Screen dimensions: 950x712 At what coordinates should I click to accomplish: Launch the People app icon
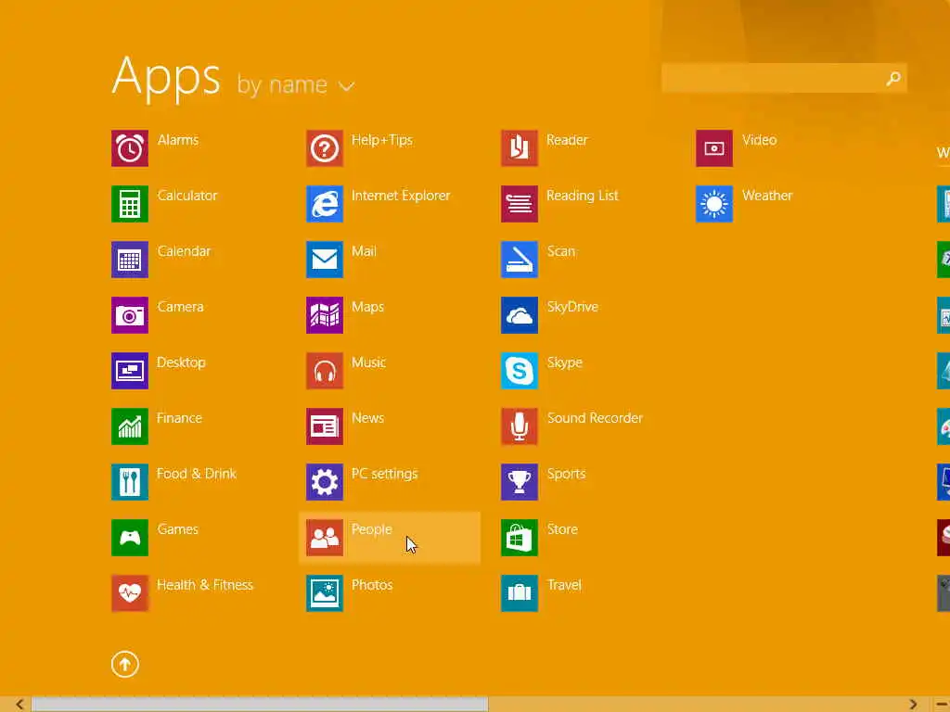pos(325,538)
